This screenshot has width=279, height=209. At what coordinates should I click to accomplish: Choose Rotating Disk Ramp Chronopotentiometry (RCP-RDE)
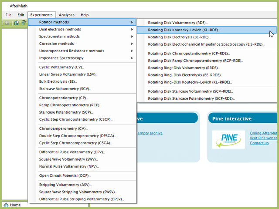(207, 61)
